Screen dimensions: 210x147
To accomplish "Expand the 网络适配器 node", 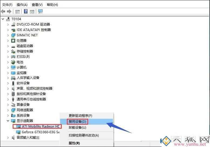I will [8, 110].
